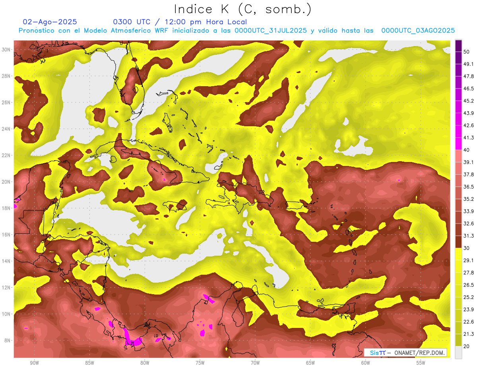Click the 55W longitude axis label

[421, 363]
